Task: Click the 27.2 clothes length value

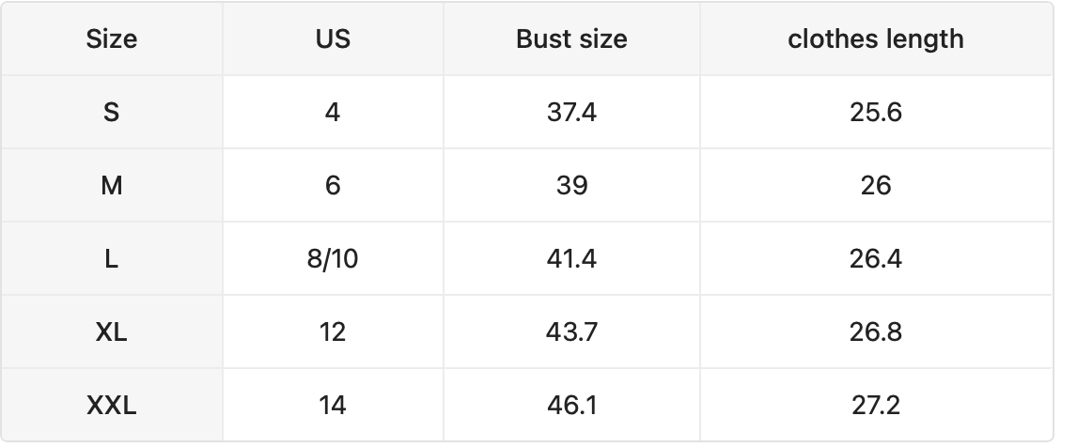Action: 876,405
